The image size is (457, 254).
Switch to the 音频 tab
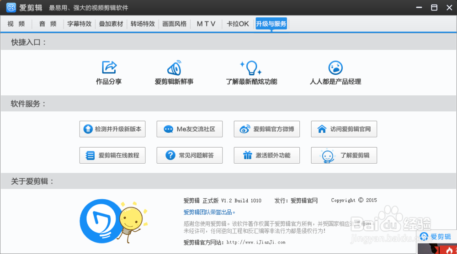pos(48,24)
